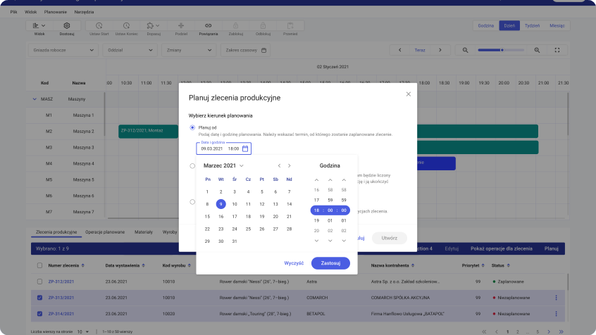Open the Zmiany dropdown

189,50
